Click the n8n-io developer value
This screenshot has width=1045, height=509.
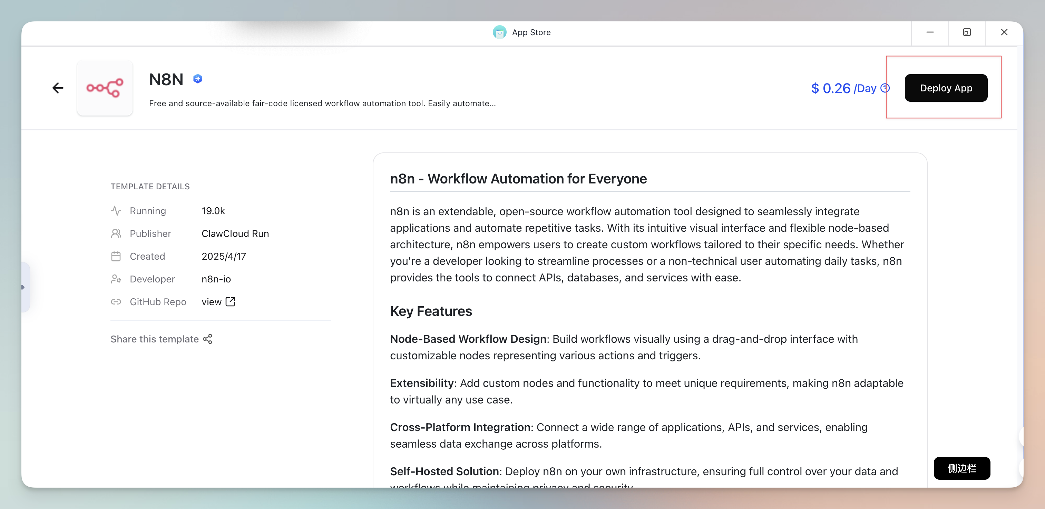point(216,279)
